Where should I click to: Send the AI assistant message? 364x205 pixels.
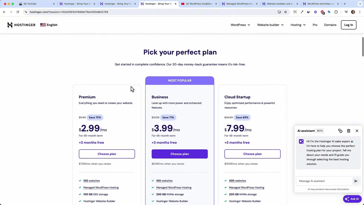point(356,181)
